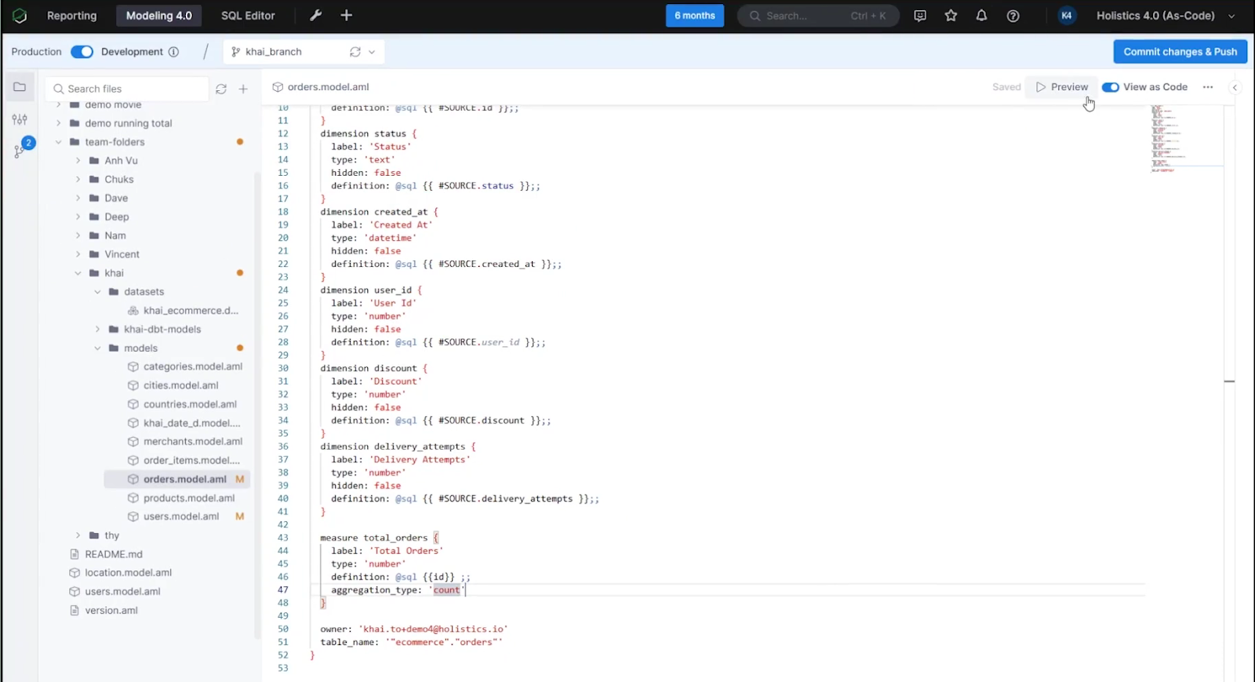Switch to the SQL Editor tab
The height and width of the screenshot is (682, 1255).
coord(248,16)
